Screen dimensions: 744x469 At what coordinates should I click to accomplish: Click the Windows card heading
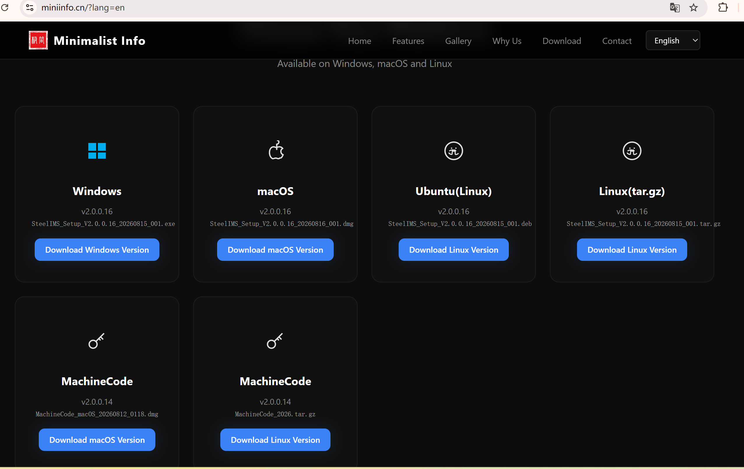click(97, 191)
